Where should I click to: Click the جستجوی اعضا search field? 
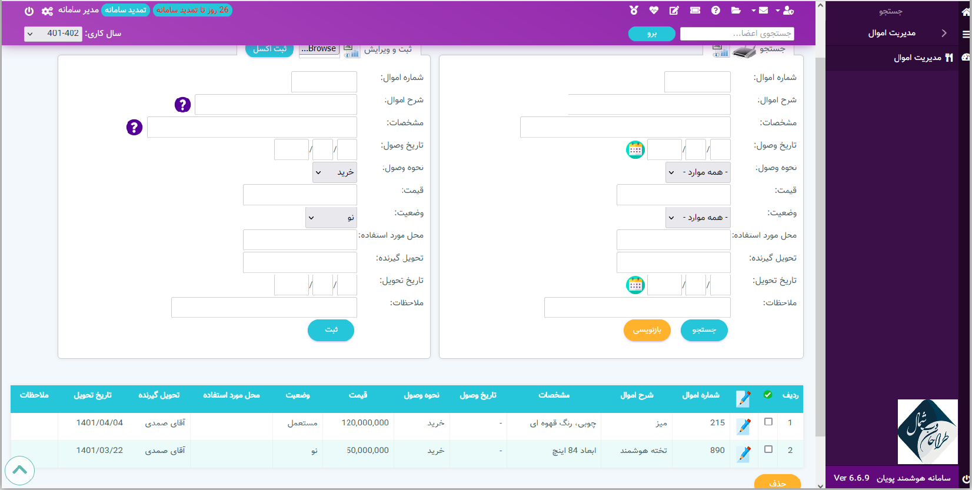[x=737, y=34]
